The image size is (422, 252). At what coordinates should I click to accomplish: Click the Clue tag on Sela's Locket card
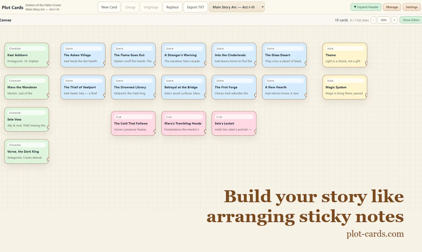tap(234, 117)
